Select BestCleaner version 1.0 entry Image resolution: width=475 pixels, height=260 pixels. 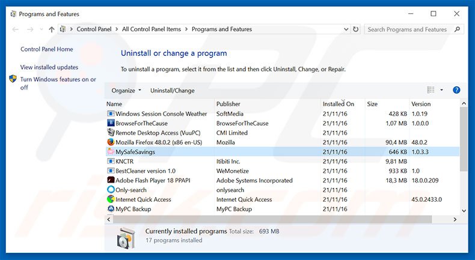click(x=146, y=171)
